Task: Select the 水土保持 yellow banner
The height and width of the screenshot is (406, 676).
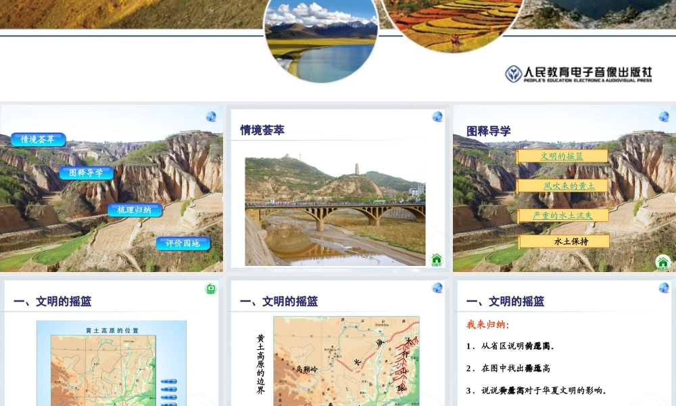Action: point(564,241)
